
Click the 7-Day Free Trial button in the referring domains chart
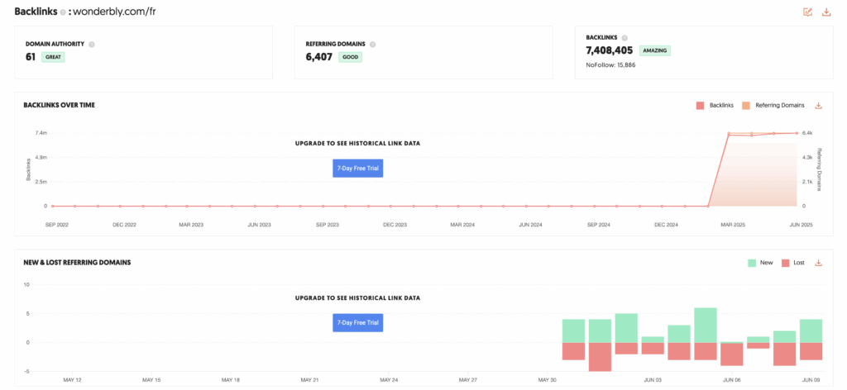pos(357,322)
